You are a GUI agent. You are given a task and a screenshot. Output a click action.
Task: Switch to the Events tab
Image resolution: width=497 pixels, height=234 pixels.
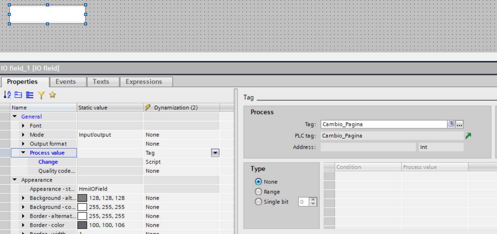coord(66,82)
